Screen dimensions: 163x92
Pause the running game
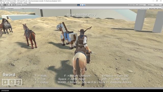81,5
